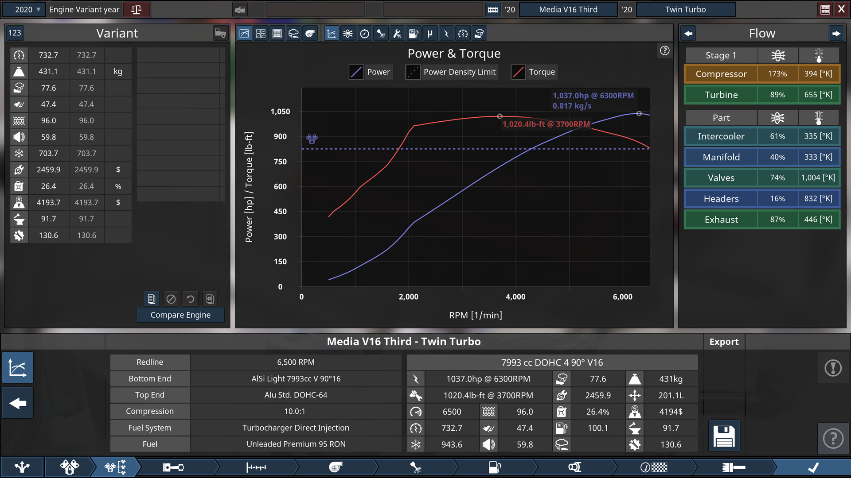Go to previous Flow panel page
Image resolution: width=851 pixels, height=478 pixels.
(688, 34)
